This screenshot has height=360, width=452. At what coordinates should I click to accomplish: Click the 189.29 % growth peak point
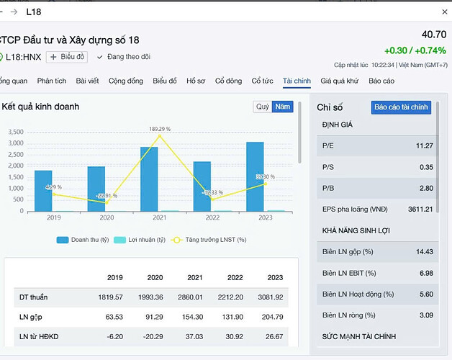coord(160,135)
